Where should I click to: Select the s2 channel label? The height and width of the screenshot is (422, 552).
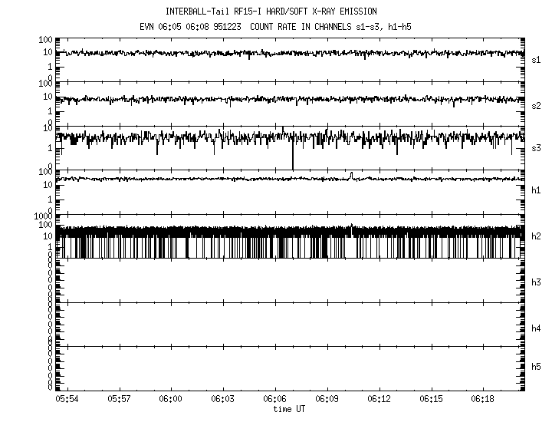pyautogui.click(x=536, y=105)
